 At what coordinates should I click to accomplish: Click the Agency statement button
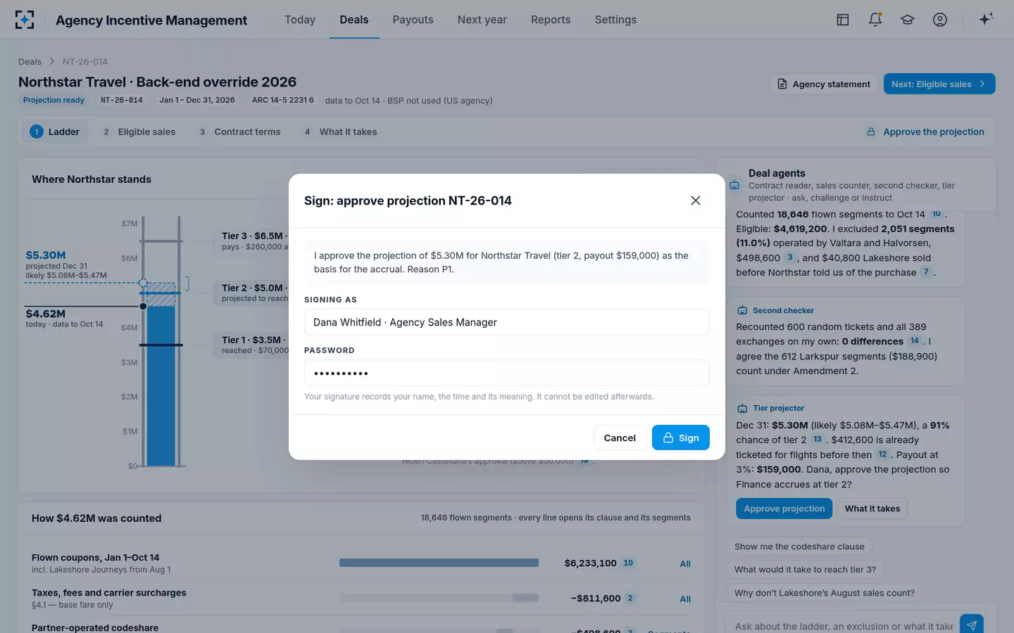824,84
